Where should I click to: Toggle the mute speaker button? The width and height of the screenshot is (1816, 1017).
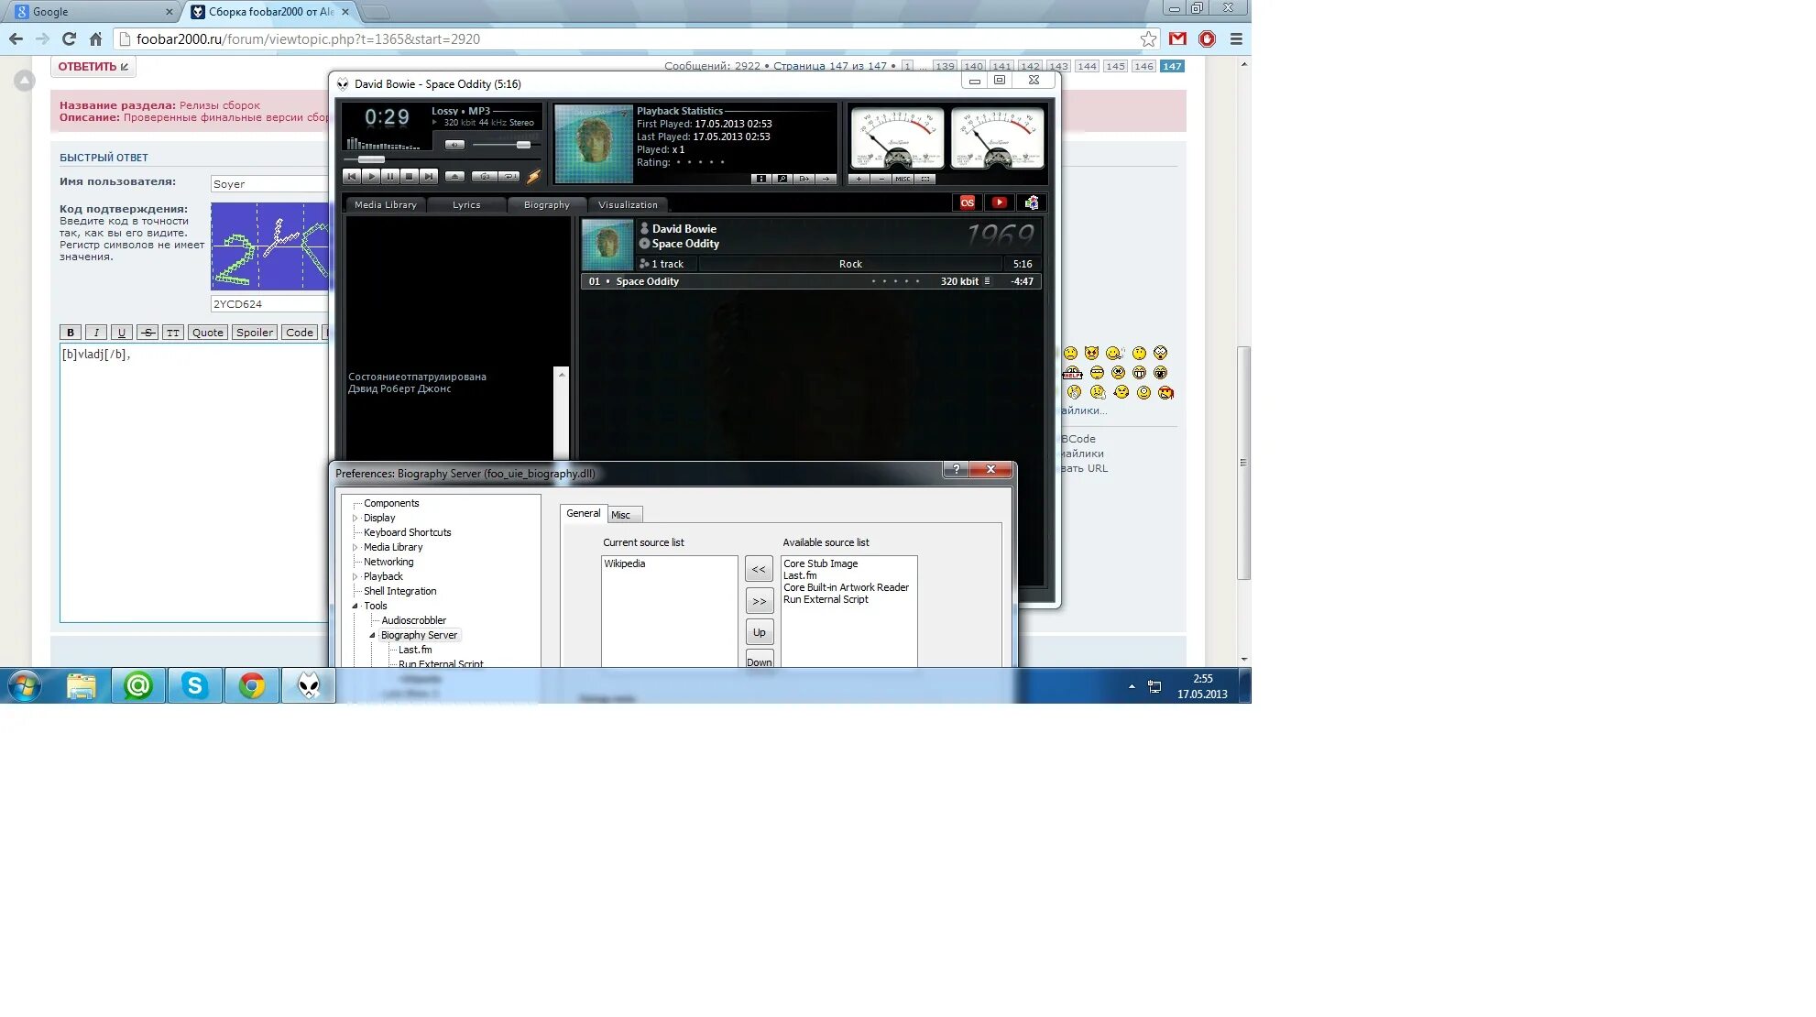point(454,145)
